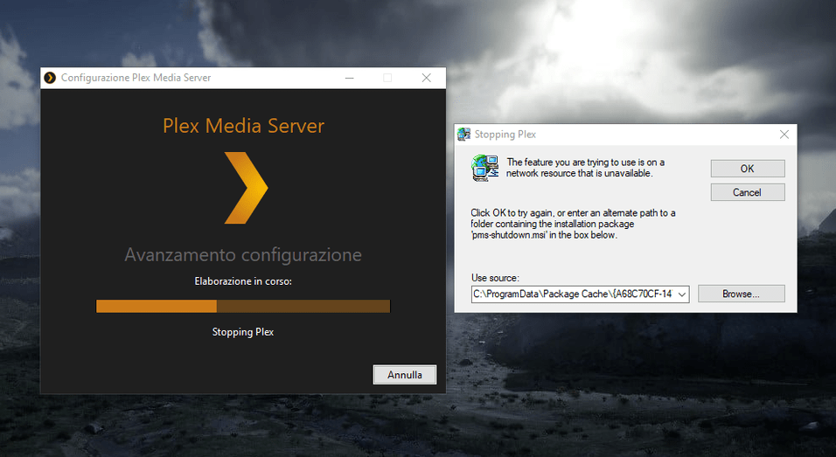Click the Avanzamento configurazione text
Screen dimensions: 836x457
pos(243,254)
